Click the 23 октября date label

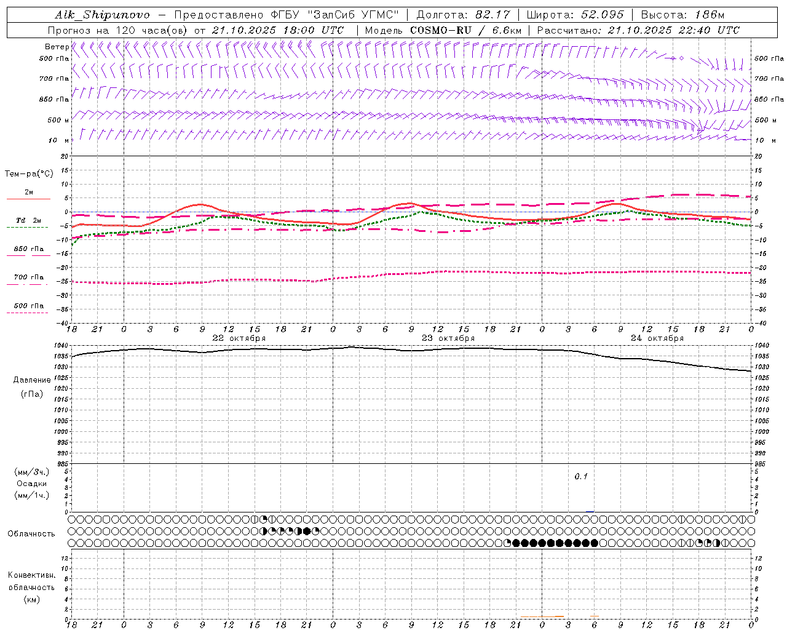click(x=448, y=338)
